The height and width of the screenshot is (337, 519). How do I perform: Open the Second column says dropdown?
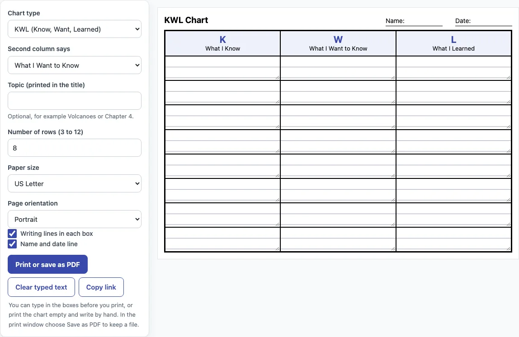75,65
